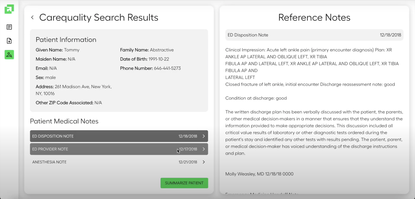Expand ED Disposition Note chevron
This screenshot has height=199, width=415.
(x=204, y=136)
